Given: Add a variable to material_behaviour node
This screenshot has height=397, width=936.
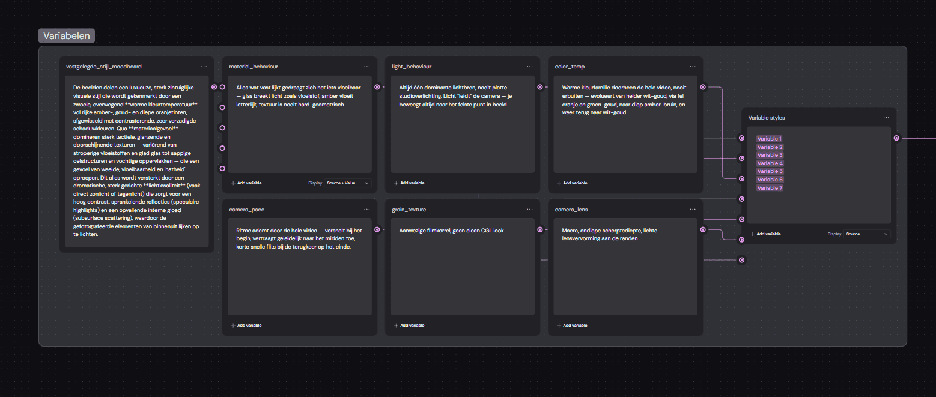Looking at the screenshot, I should [x=246, y=183].
